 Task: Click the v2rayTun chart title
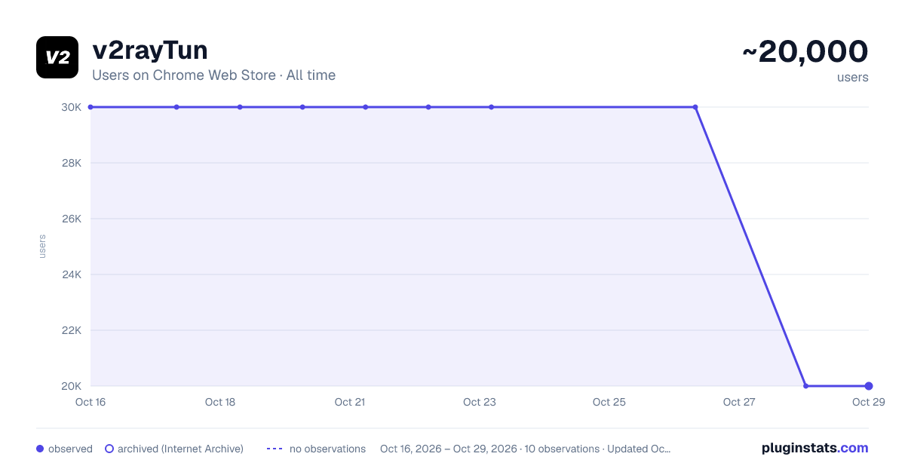point(150,51)
